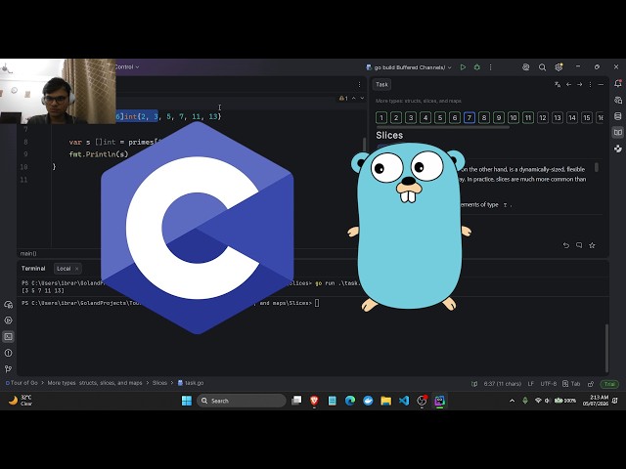Click 'More types: structs, slices, and maps' breadcrumb

click(x=95, y=383)
